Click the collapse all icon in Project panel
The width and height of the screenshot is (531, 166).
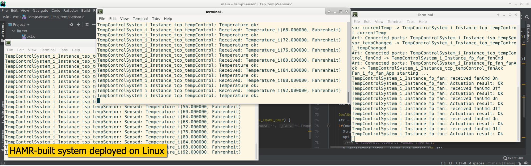(x=78, y=24)
